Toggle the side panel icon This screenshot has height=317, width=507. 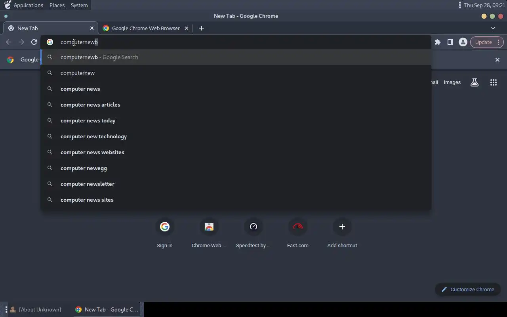coord(450,42)
